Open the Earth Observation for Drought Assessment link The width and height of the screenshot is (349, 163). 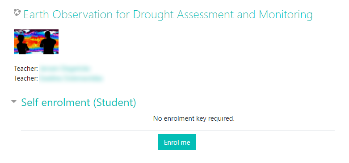(x=168, y=15)
